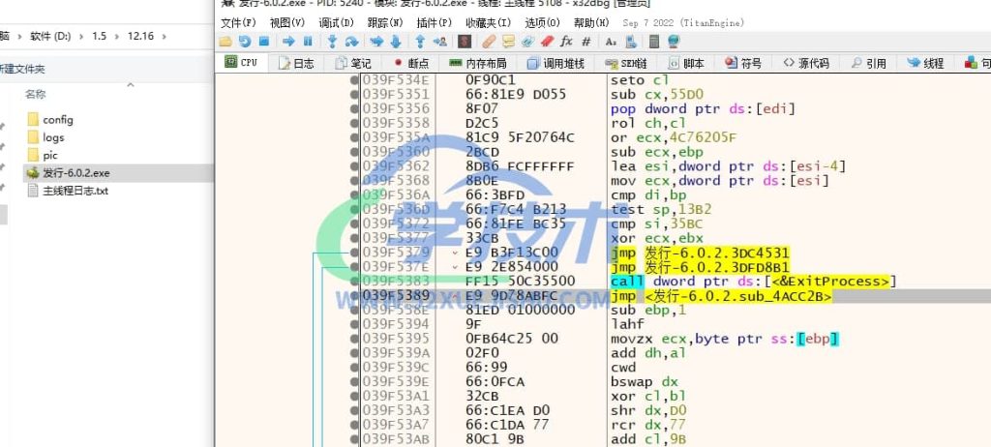Open the 调试(D) menu

coord(336,22)
